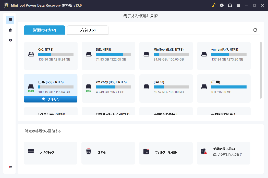
Task: Click the MiniTool E drive icon
Action: pyautogui.click(x=146, y=54)
